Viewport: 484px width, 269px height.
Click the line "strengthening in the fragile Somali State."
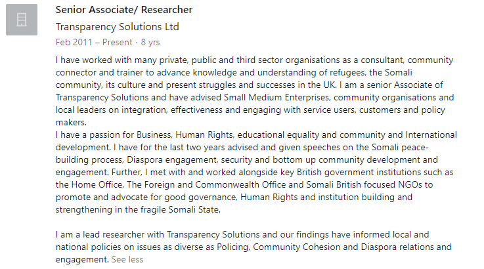[138, 209]
